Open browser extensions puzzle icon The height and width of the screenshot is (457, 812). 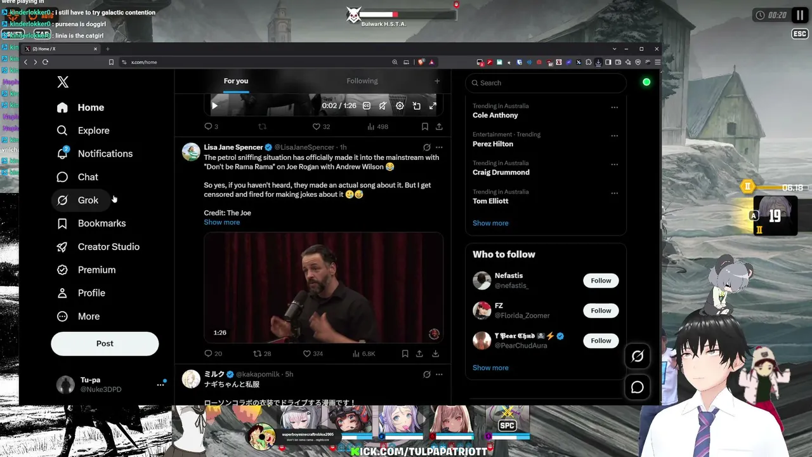[x=589, y=62]
